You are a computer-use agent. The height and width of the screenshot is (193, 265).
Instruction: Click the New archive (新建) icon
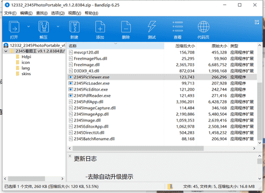point(74,27)
